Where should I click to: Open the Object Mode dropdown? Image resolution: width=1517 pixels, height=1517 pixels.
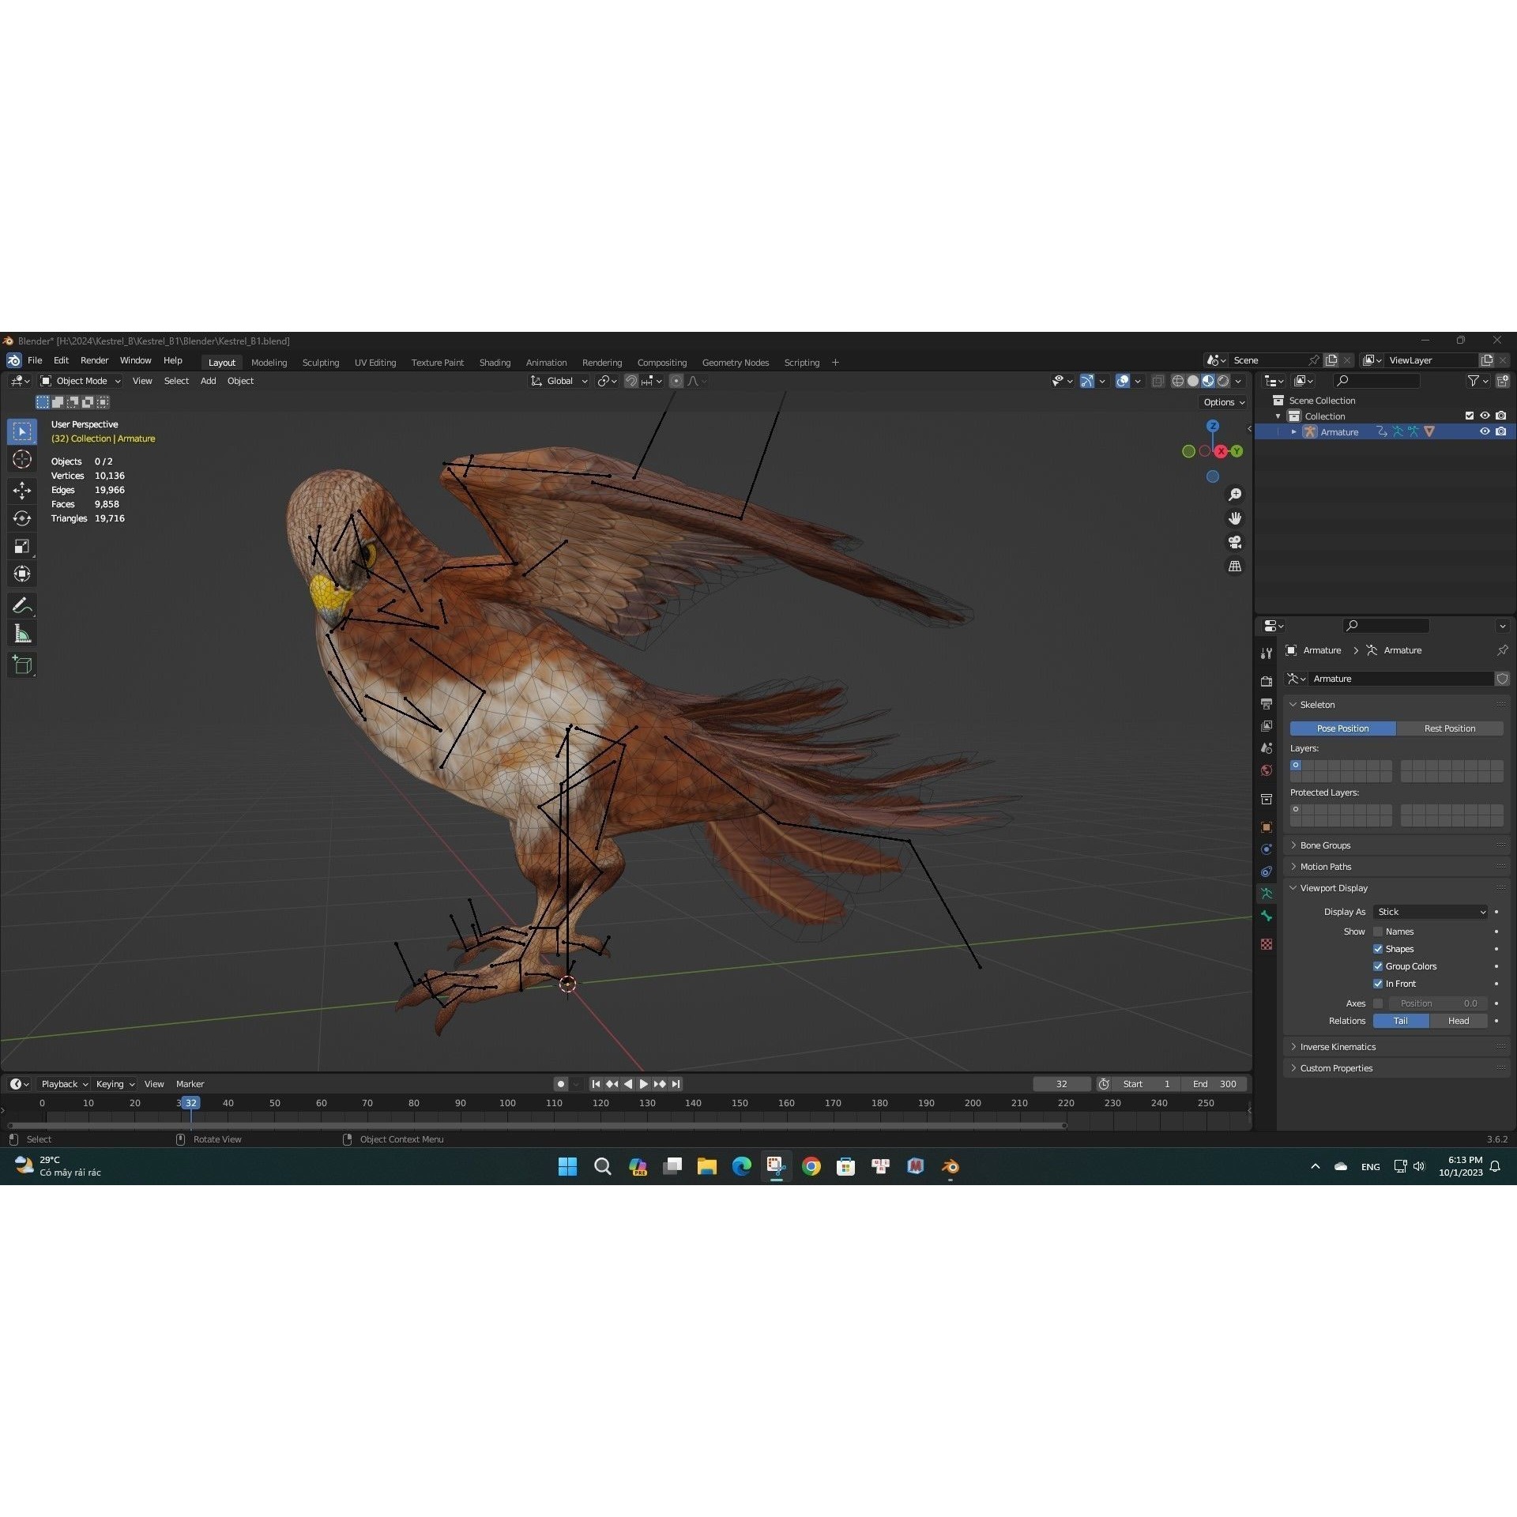coord(79,380)
